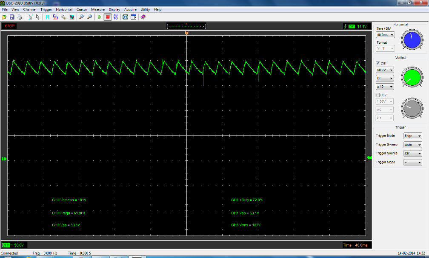
Task: Open the Format Y-T dropdown
Action: point(385,48)
